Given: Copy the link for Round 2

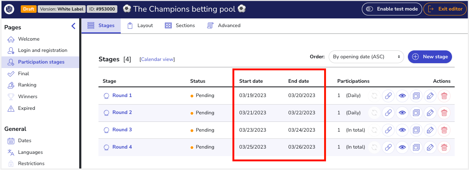Looking at the screenshot, I should click(x=388, y=113).
